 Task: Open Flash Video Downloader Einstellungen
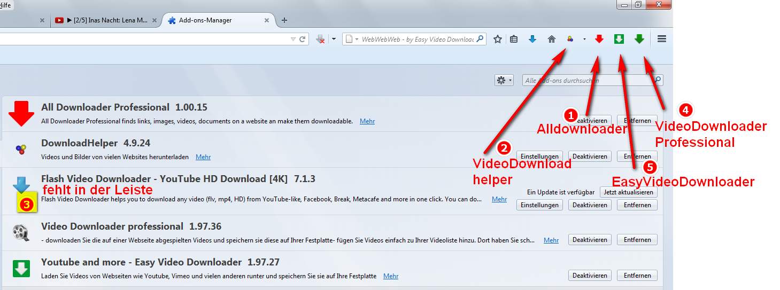[x=540, y=205]
